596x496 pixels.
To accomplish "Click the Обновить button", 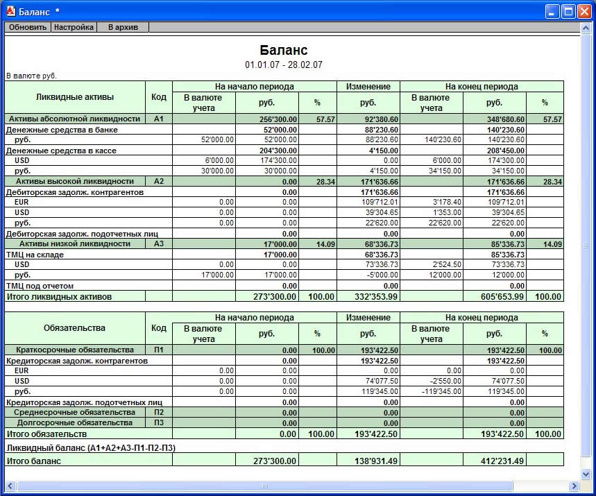I will coord(28,27).
